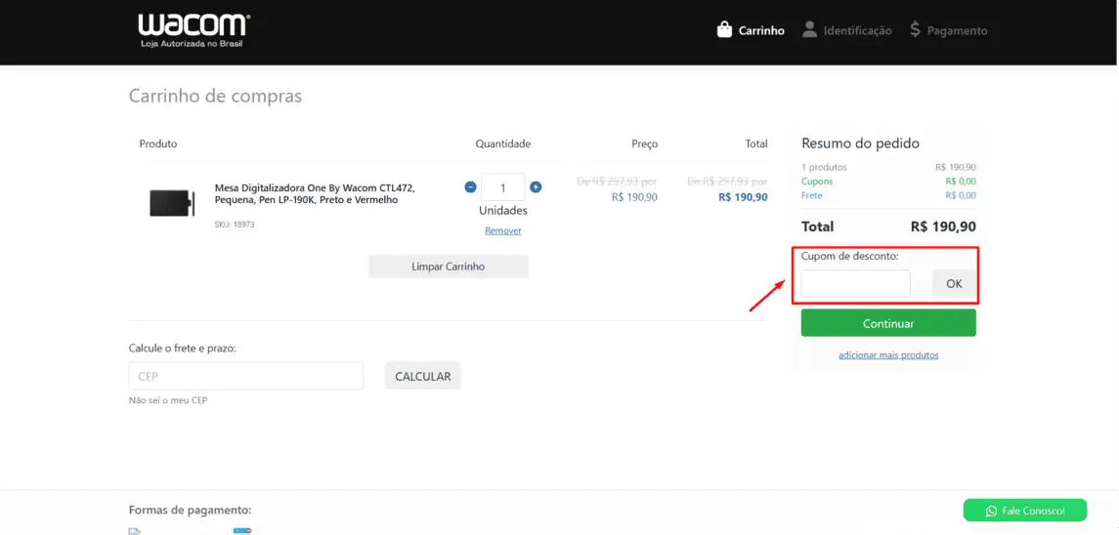Click the Unidades label under quantity
Screen dimensions: 1119x535
pyautogui.click(x=503, y=211)
